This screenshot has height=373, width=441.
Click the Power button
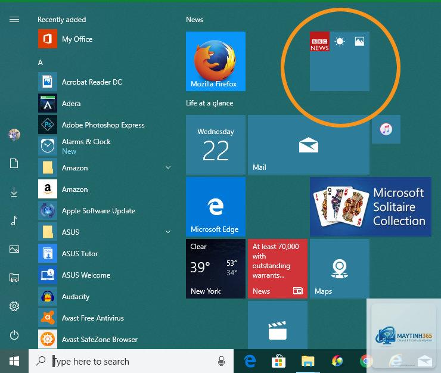(x=14, y=335)
